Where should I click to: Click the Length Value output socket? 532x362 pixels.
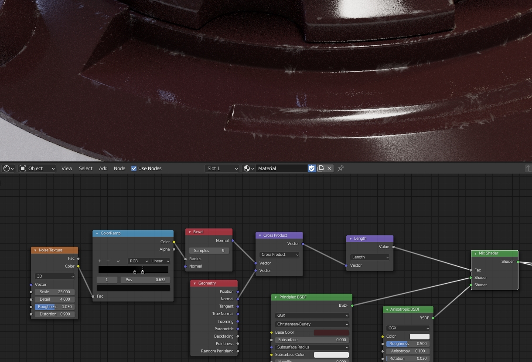(393, 247)
